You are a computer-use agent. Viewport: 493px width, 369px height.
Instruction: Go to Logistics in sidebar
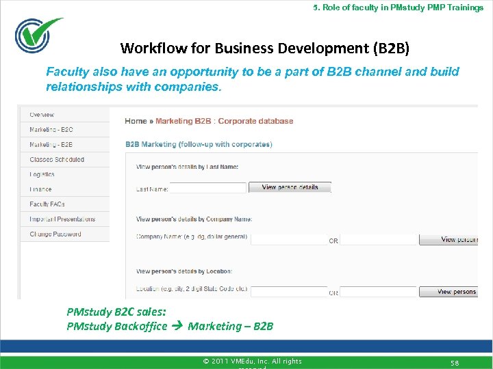click(65, 174)
